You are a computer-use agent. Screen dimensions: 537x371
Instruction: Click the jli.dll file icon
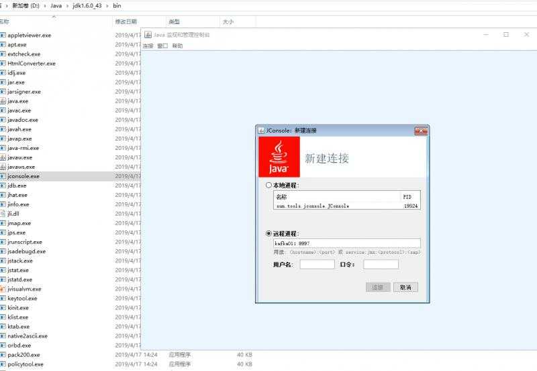tap(3, 214)
